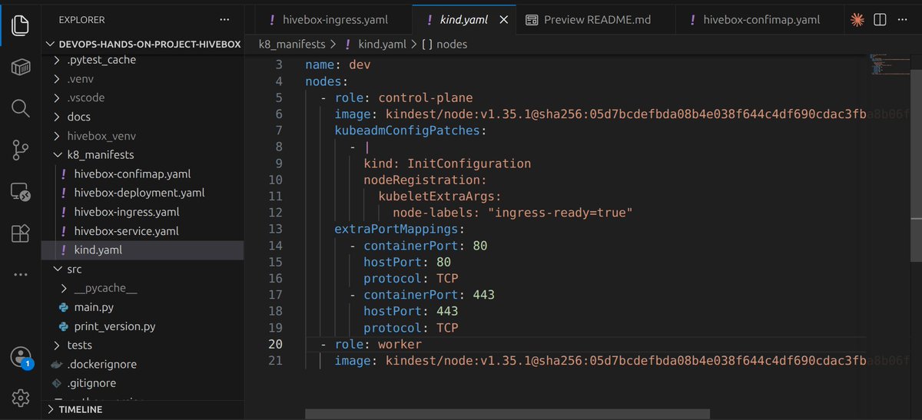Click line number 13 in the gutter
The height and width of the screenshot is (420, 922).
pyautogui.click(x=275, y=229)
